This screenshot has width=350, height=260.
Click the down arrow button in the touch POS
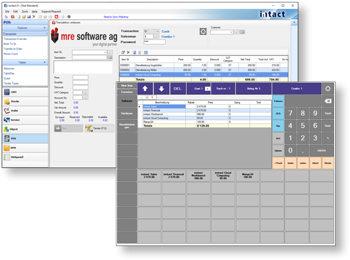tap(162, 88)
